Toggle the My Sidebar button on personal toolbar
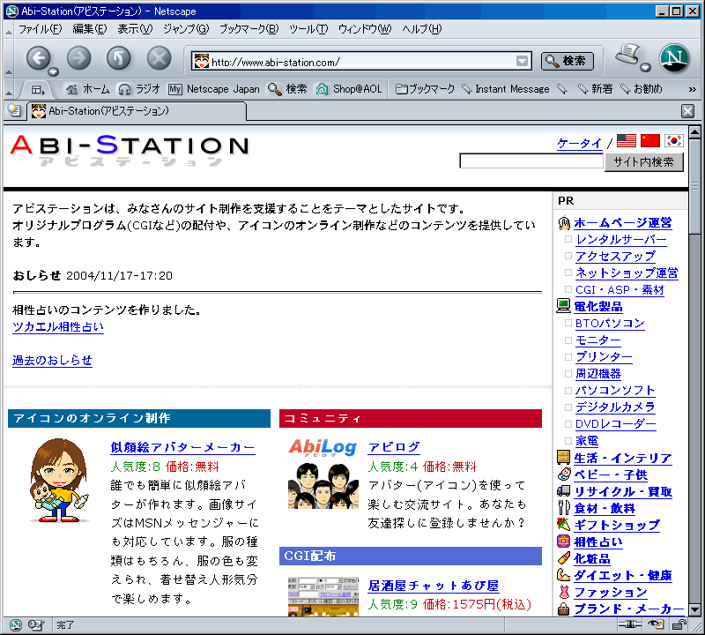This screenshot has height=635, width=705. point(38,90)
